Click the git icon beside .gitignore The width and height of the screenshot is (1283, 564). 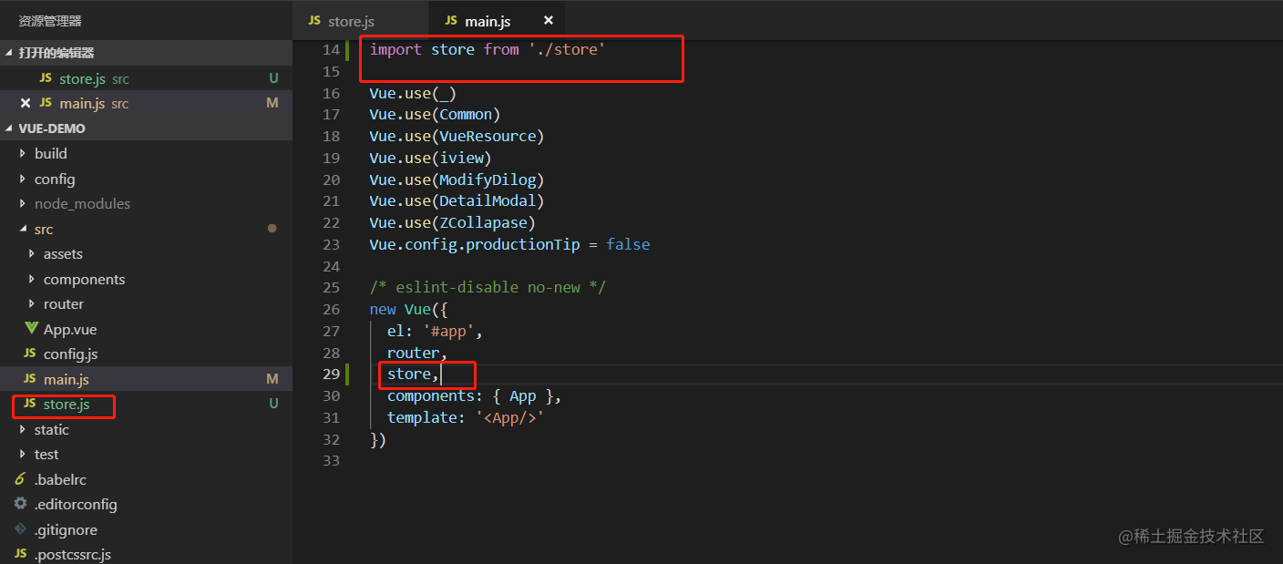(20, 529)
